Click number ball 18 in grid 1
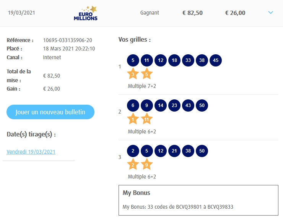 (x=174, y=60)
